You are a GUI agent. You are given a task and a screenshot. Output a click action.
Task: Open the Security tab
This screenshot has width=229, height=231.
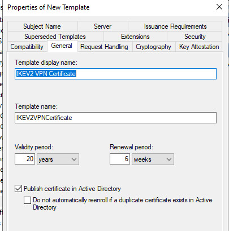pyautogui.click(x=195, y=36)
